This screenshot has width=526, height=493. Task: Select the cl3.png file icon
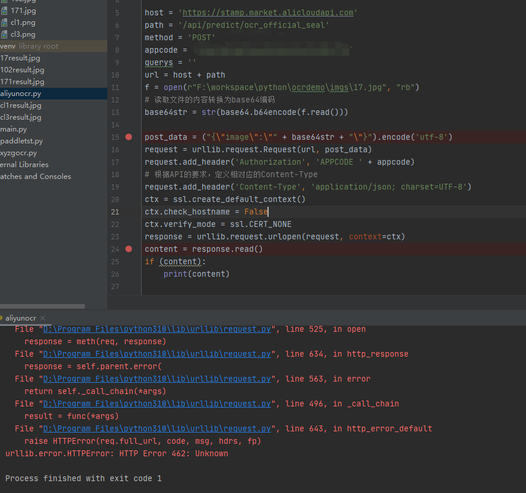(4, 34)
